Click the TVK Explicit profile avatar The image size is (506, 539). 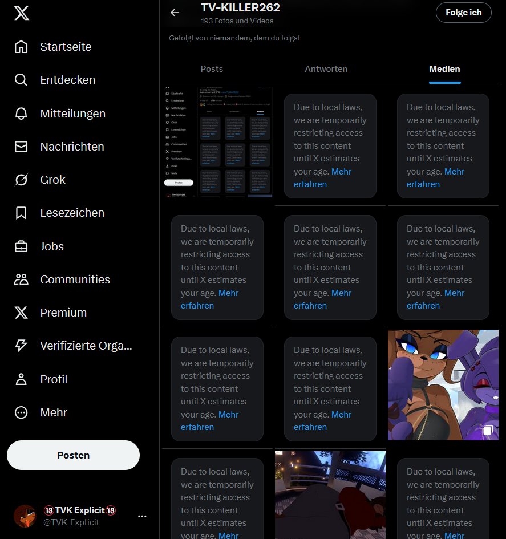click(x=25, y=516)
